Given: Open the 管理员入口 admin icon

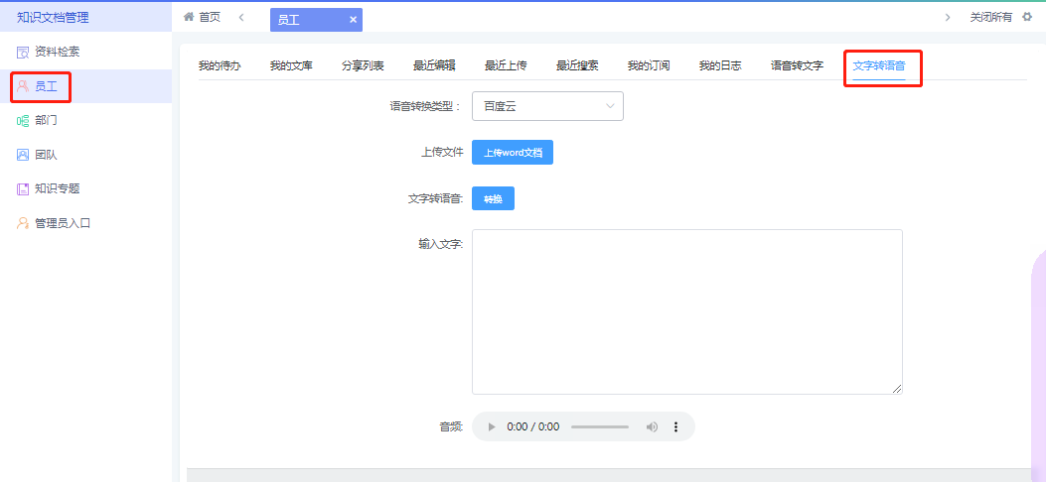Looking at the screenshot, I should pos(23,223).
